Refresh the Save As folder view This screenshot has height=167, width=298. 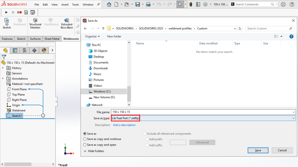pos(240,28)
